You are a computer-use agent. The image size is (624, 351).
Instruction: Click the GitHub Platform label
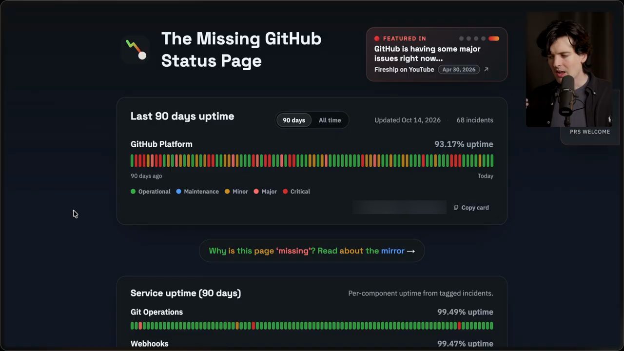click(161, 144)
